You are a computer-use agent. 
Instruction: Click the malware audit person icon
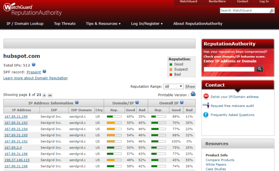[206, 105]
